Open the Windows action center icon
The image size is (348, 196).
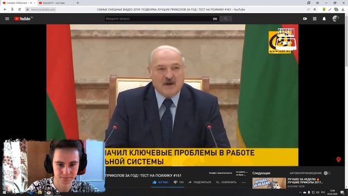coord(342,192)
